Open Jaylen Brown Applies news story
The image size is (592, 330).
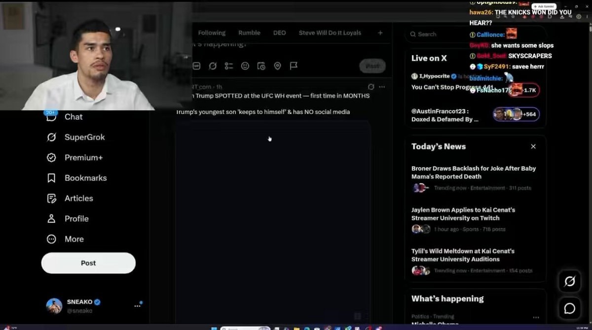(x=463, y=214)
